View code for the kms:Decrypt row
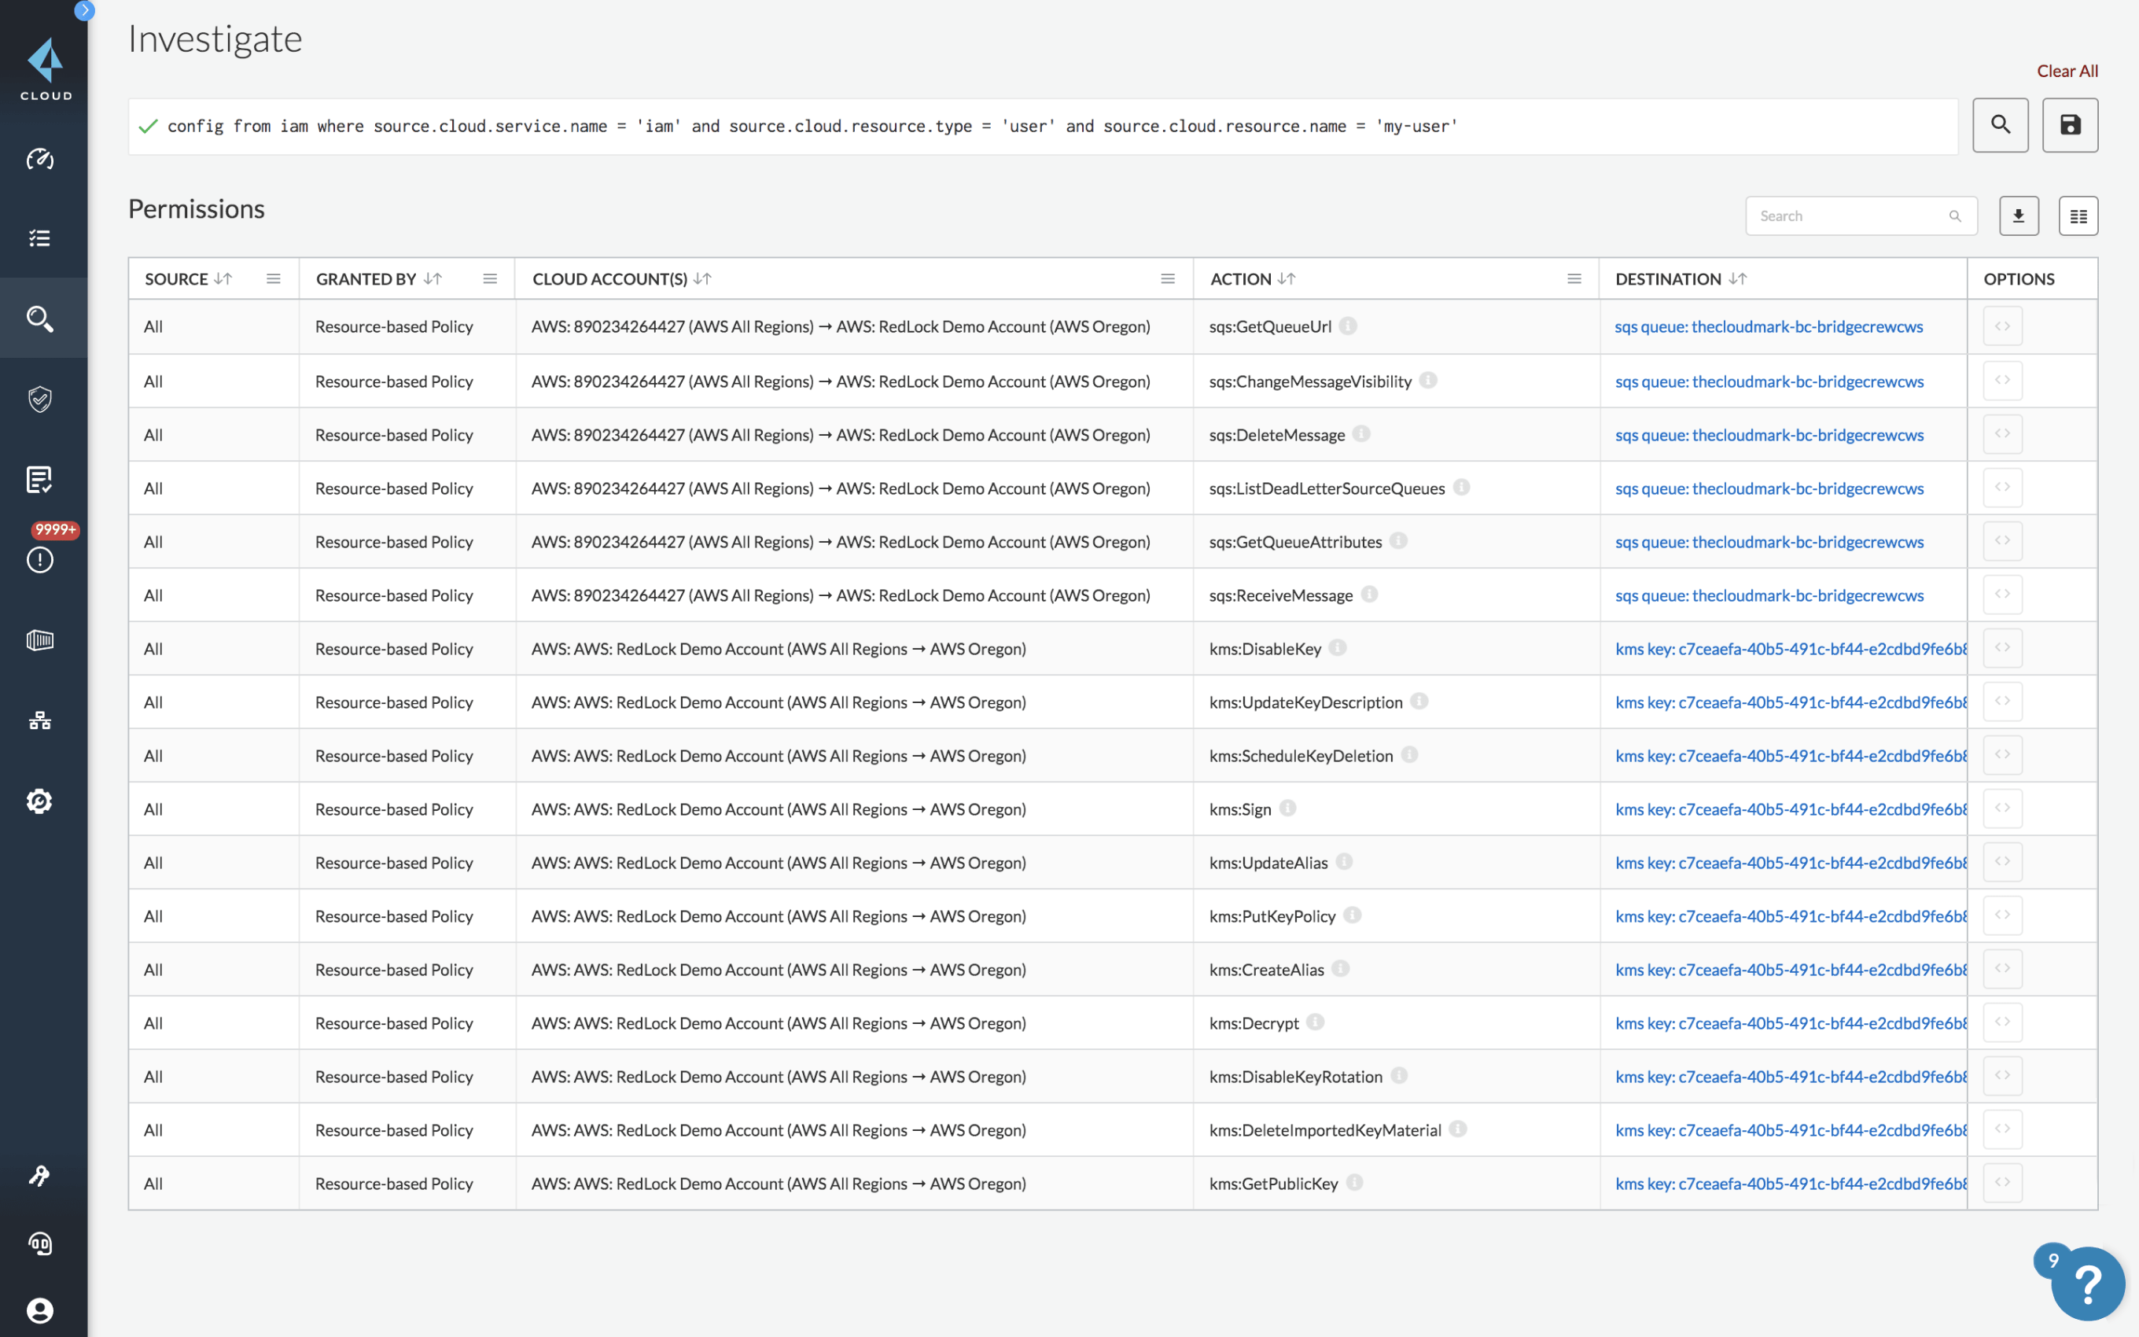Image resolution: width=2139 pixels, height=1337 pixels. [x=2003, y=1022]
